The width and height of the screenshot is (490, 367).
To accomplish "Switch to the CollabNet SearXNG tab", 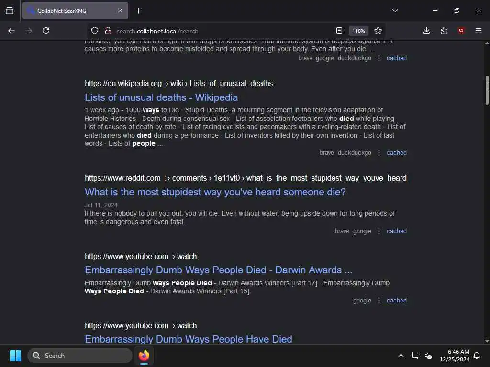I will pyautogui.click(x=75, y=11).
